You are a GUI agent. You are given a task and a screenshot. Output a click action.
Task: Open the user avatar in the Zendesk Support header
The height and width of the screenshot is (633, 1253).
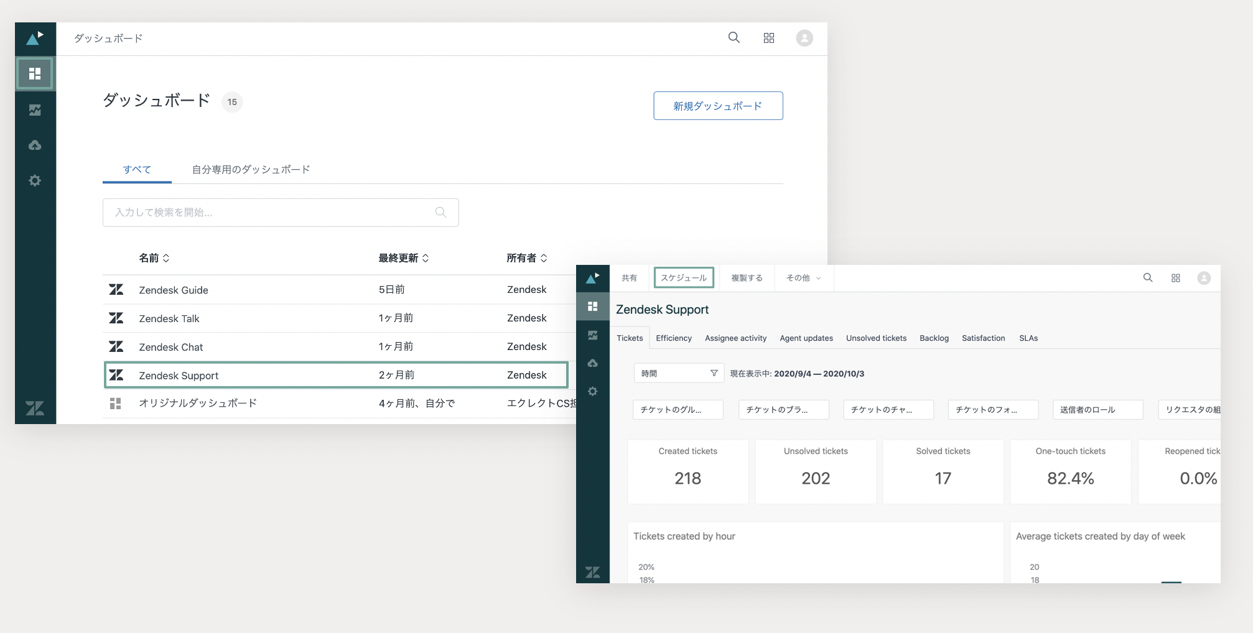[1204, 278]
